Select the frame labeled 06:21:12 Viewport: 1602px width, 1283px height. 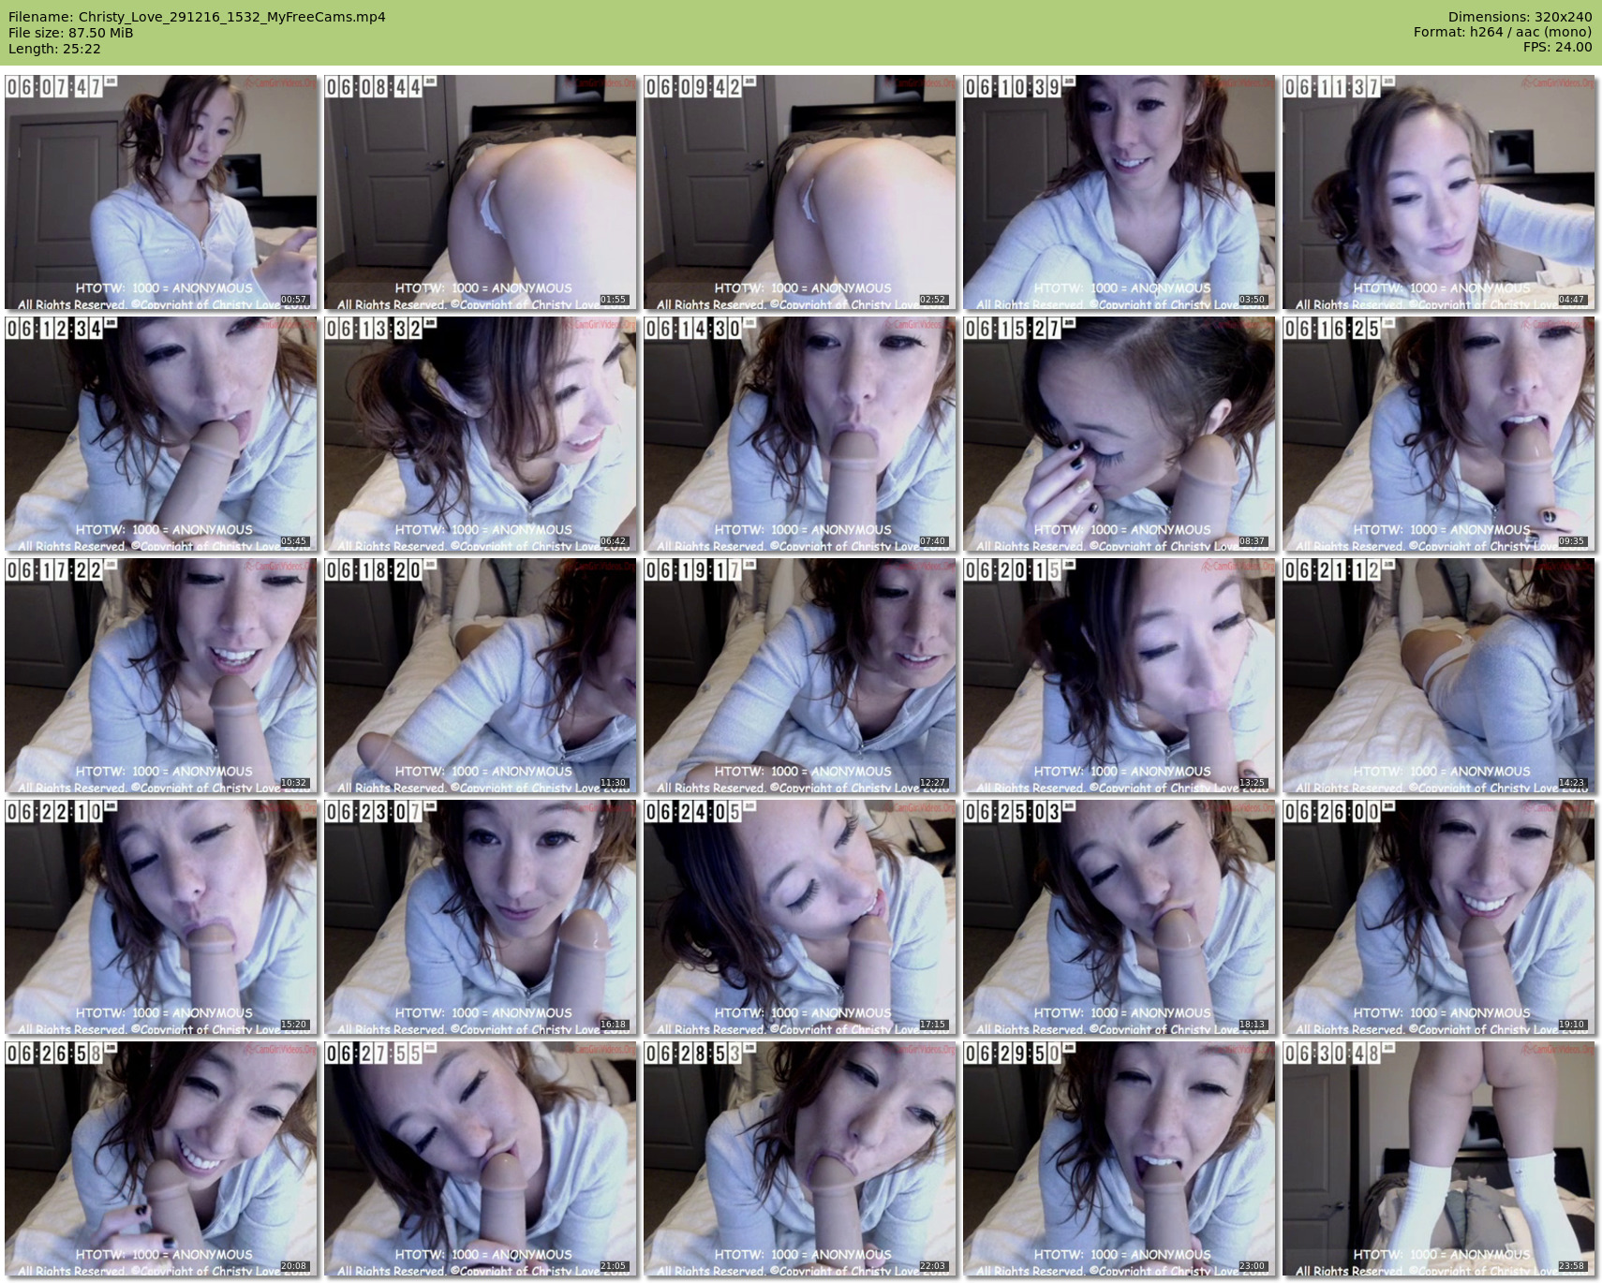tap(1438, 675)
